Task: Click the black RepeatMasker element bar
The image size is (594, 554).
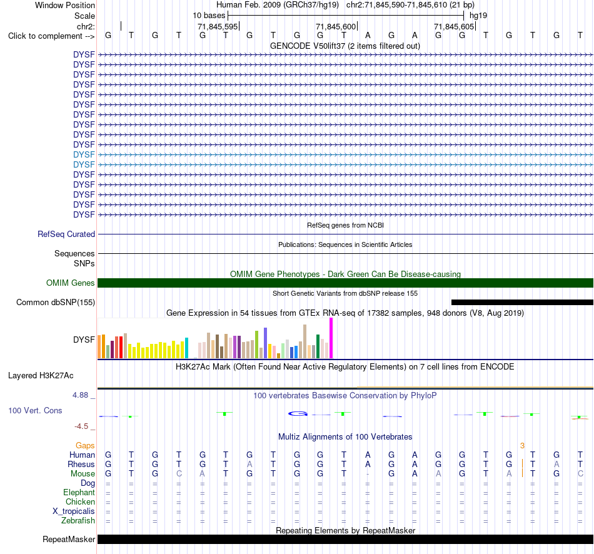Action: click(345, 539)
